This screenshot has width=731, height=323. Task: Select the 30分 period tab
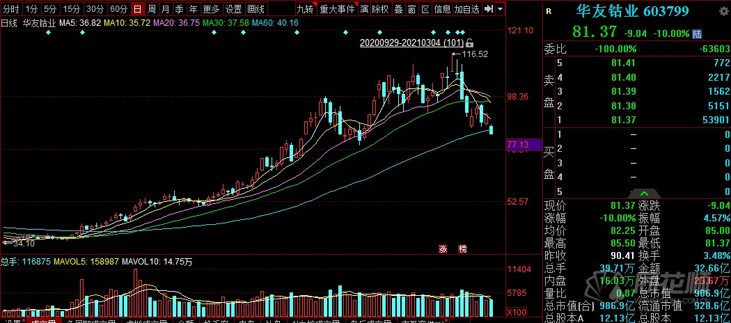click(x=95, y=9)
